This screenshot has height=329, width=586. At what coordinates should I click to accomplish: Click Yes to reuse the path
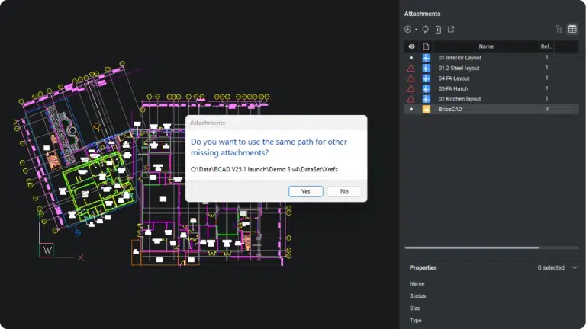[306, 192]
